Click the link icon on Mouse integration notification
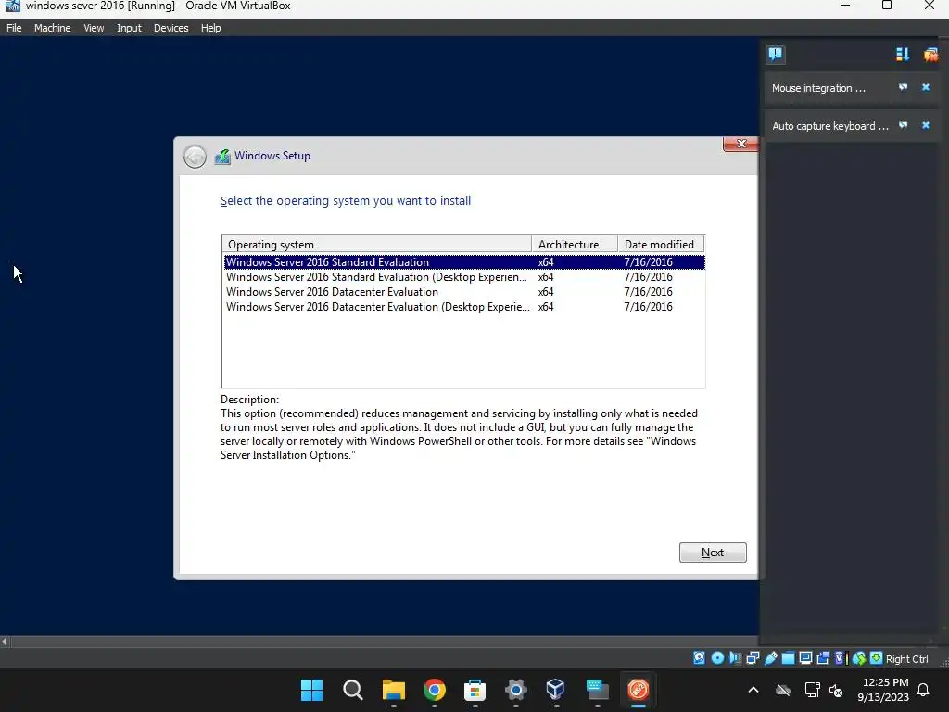Viewport: 949px width, 712px height. tap(903, 87)
